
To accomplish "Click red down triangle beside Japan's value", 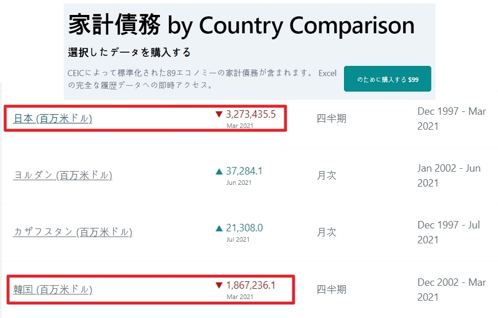I will (219, 114).
